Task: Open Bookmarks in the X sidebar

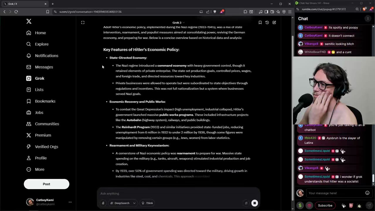Action: click(x=41, y=101)
